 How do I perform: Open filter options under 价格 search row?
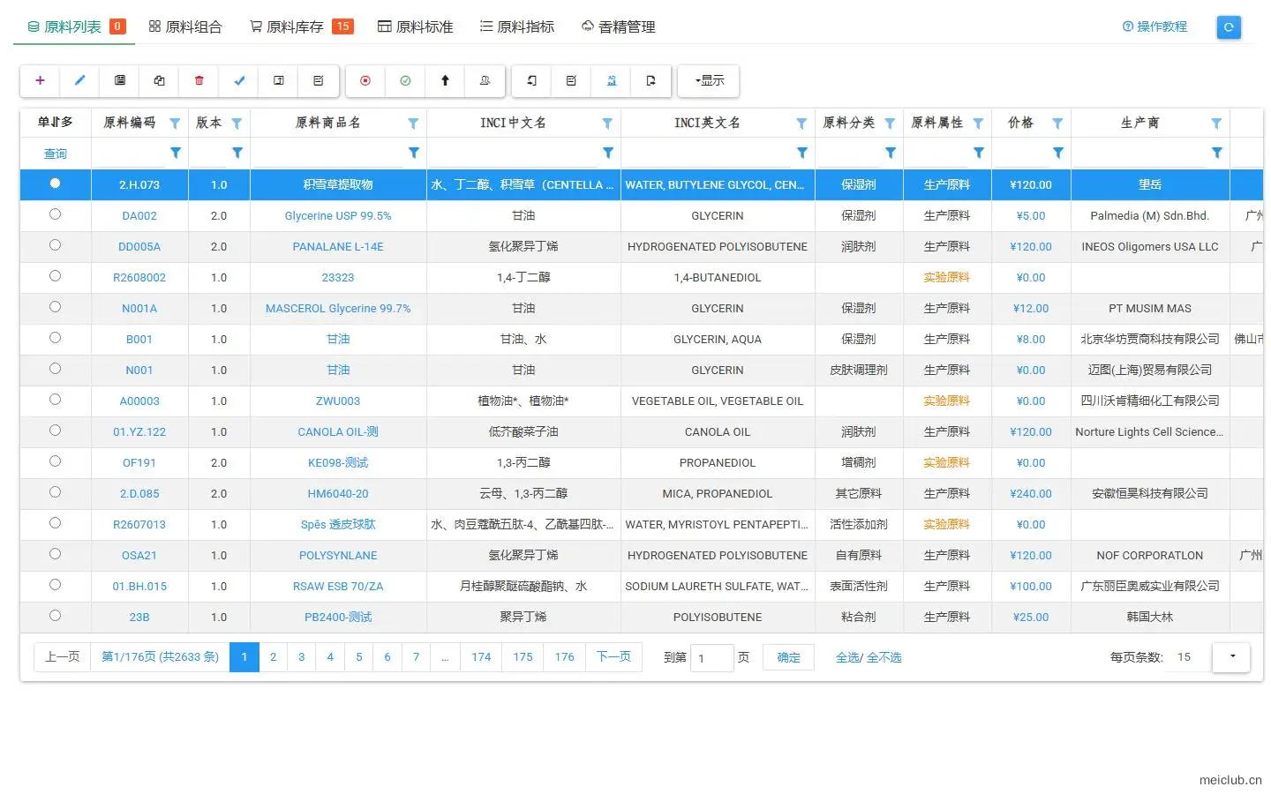click(1058, 153)
